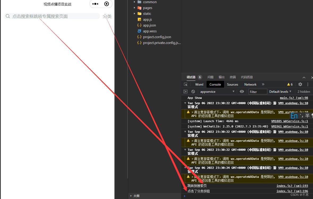Viewport: 313px width, 199px height.
Task: Click the mini program capsule close circle
Action: coord(106,4)
